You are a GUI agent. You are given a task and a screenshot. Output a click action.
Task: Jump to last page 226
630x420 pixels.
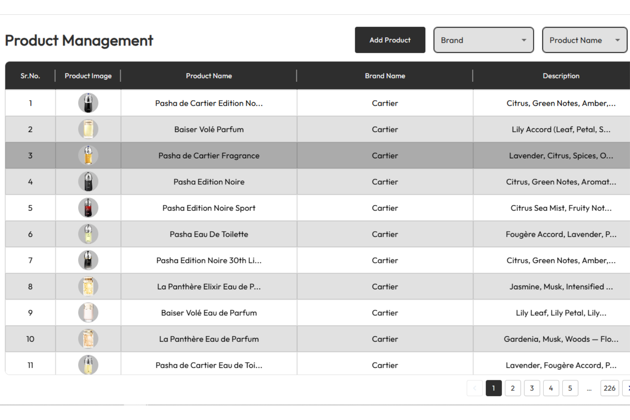coord(610,388)
